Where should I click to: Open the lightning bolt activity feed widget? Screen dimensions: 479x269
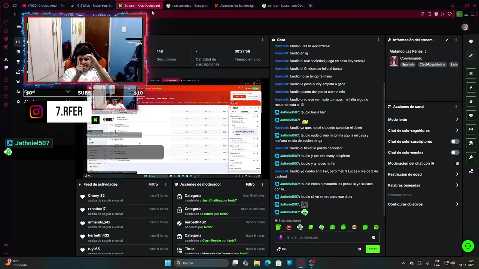(x=471, y=87)
